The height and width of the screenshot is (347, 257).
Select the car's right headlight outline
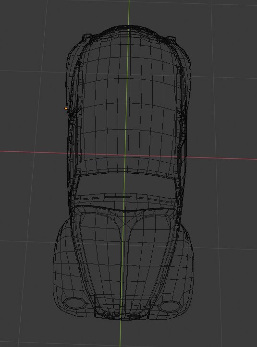pos(170,307)
